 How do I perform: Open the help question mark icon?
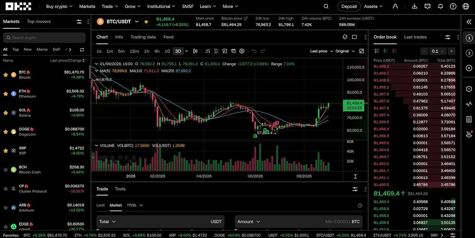(453, 7)
